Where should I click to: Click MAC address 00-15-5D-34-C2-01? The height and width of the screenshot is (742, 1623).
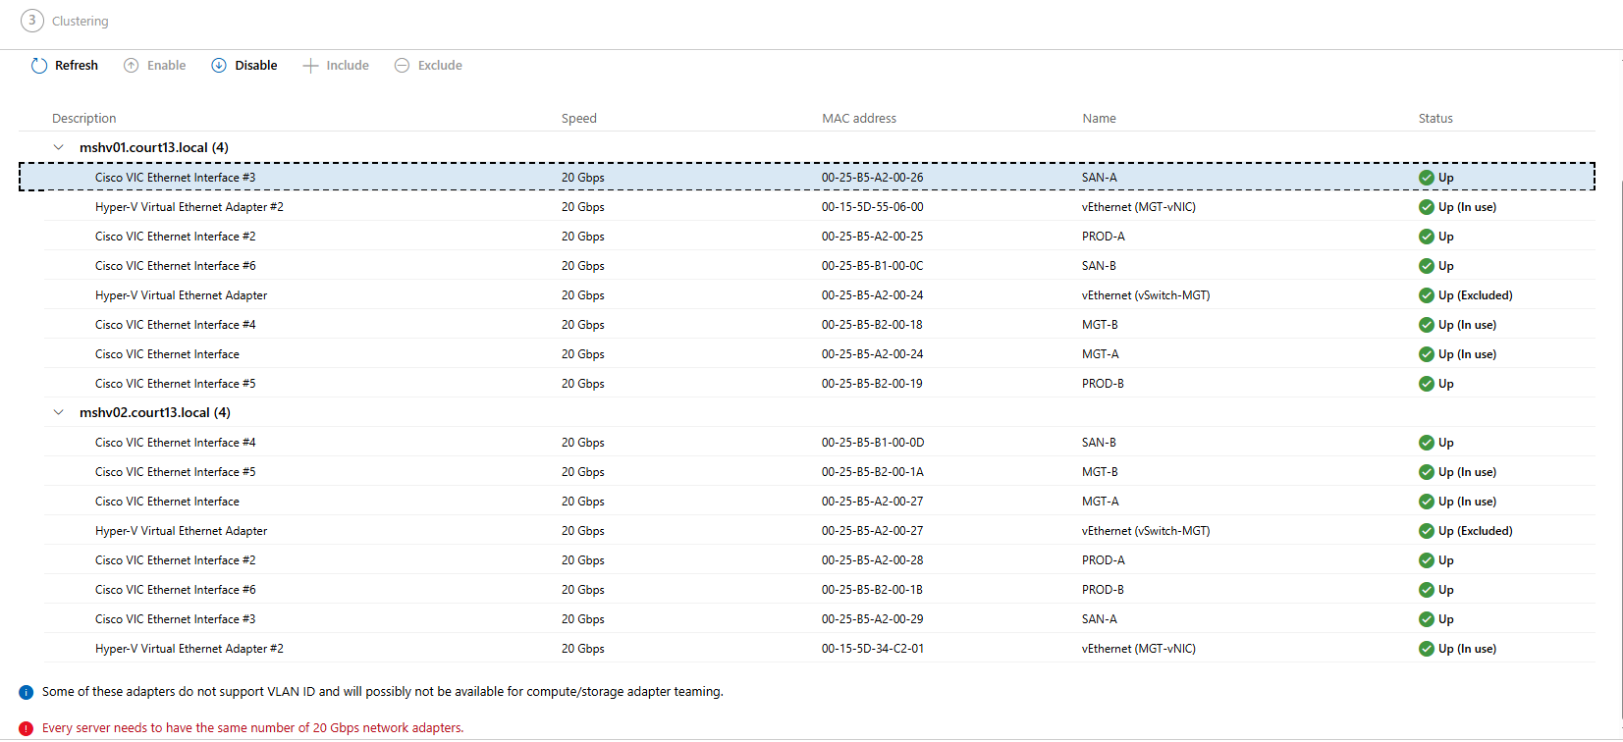pyautogui.click(x=873, y=649)
